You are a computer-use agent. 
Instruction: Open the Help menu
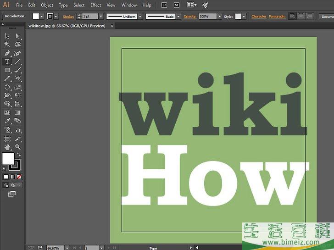(147, 5)
